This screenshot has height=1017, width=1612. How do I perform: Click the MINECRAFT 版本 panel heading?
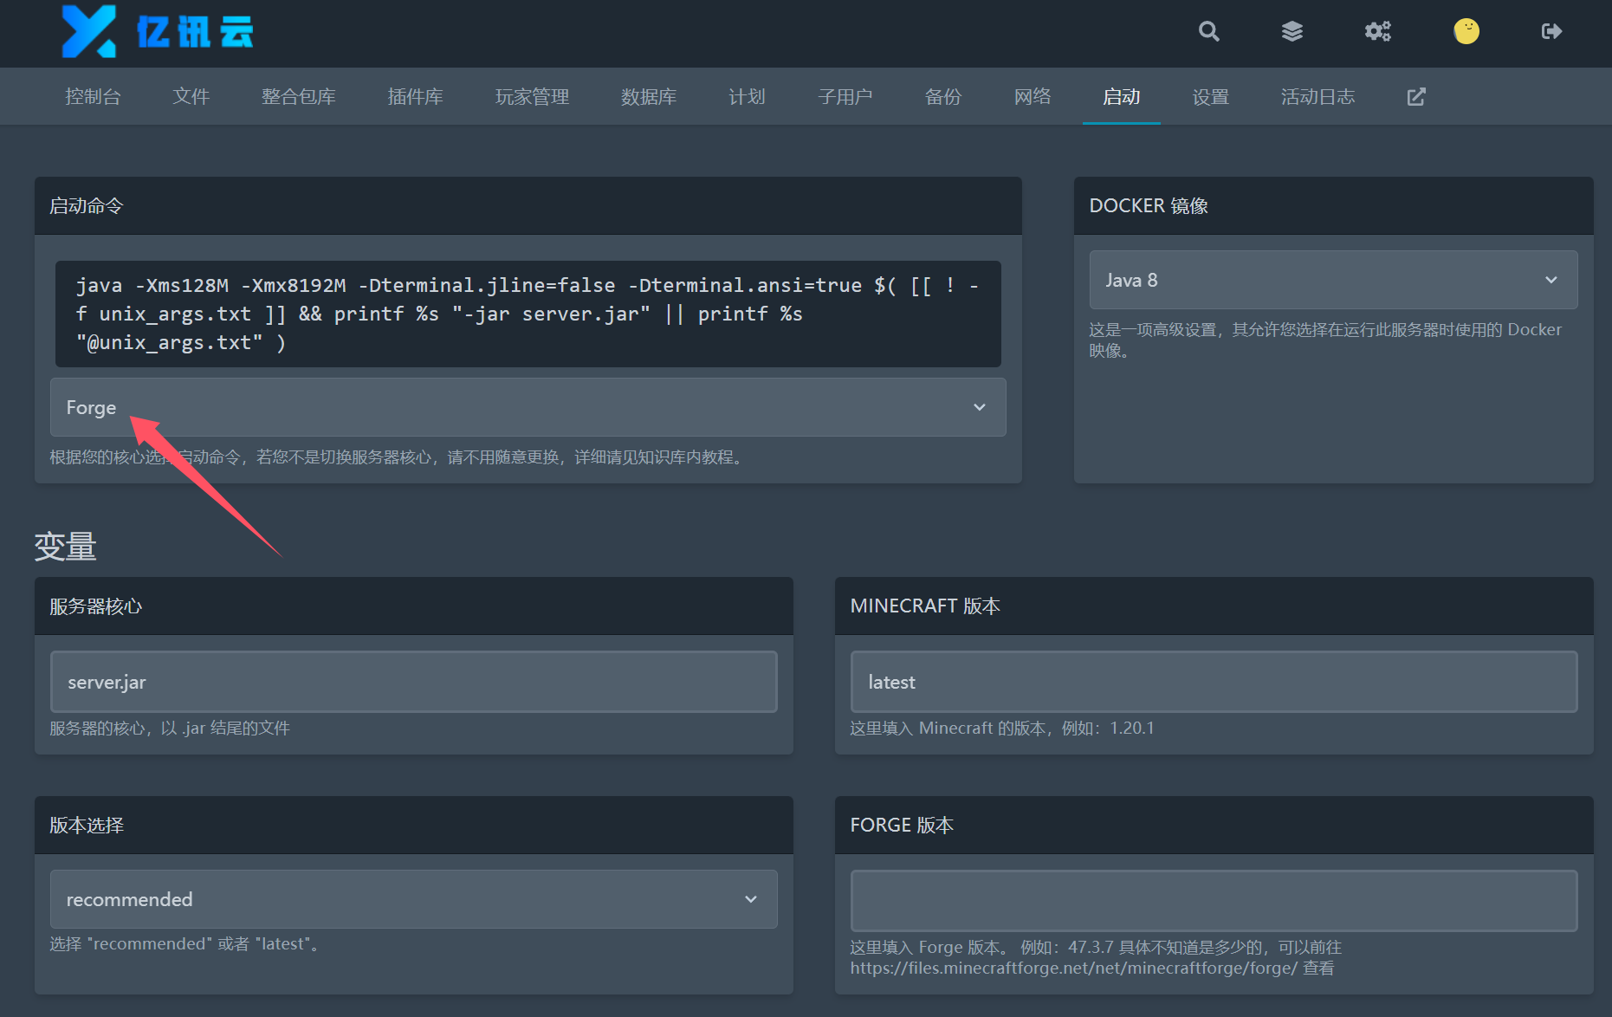click(x=925, y=606)
